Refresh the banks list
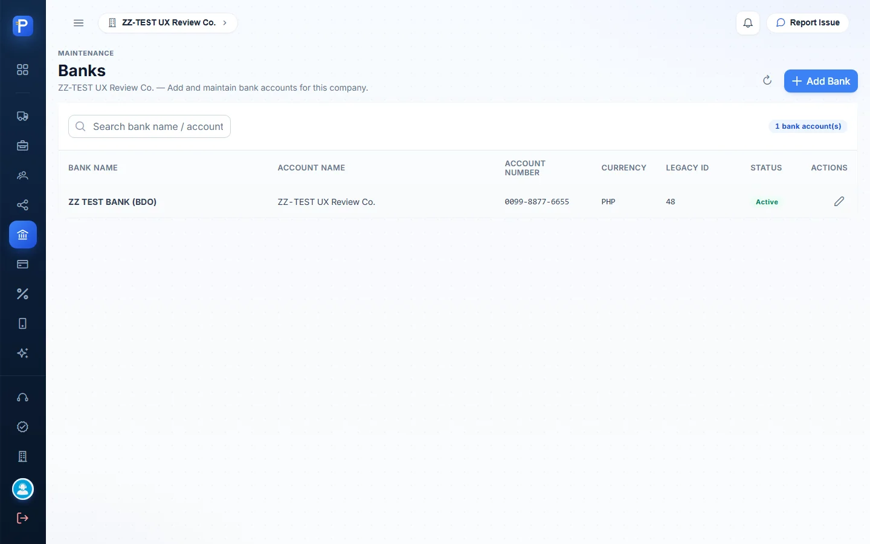The width and height of the screenshot is (870, 544). (x=767, y=80)
